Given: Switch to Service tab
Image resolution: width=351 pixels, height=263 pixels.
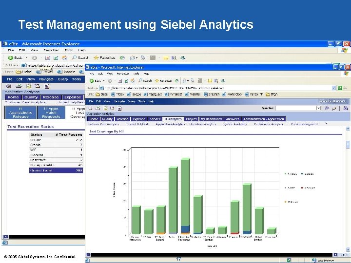Looking at the screenshot, I should (x=155, y=119).
